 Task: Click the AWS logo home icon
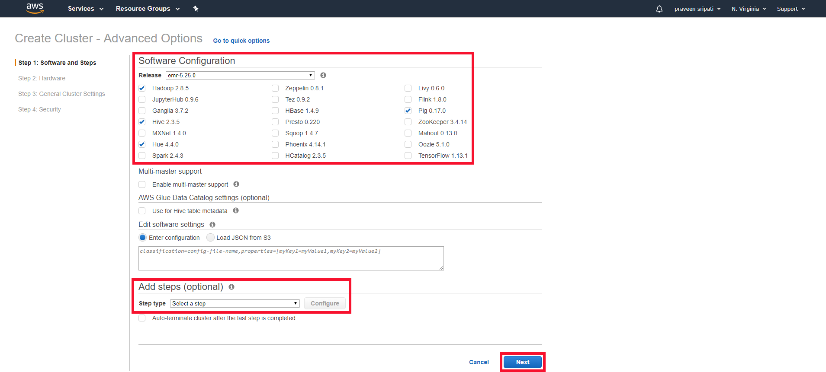coord(35,8)
